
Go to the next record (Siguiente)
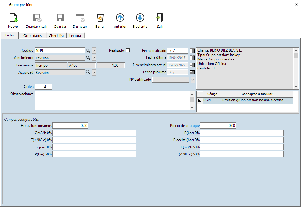[140, 21]
